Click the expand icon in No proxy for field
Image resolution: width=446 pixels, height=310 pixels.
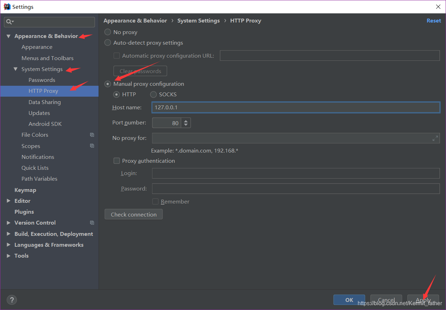point(435,138)
